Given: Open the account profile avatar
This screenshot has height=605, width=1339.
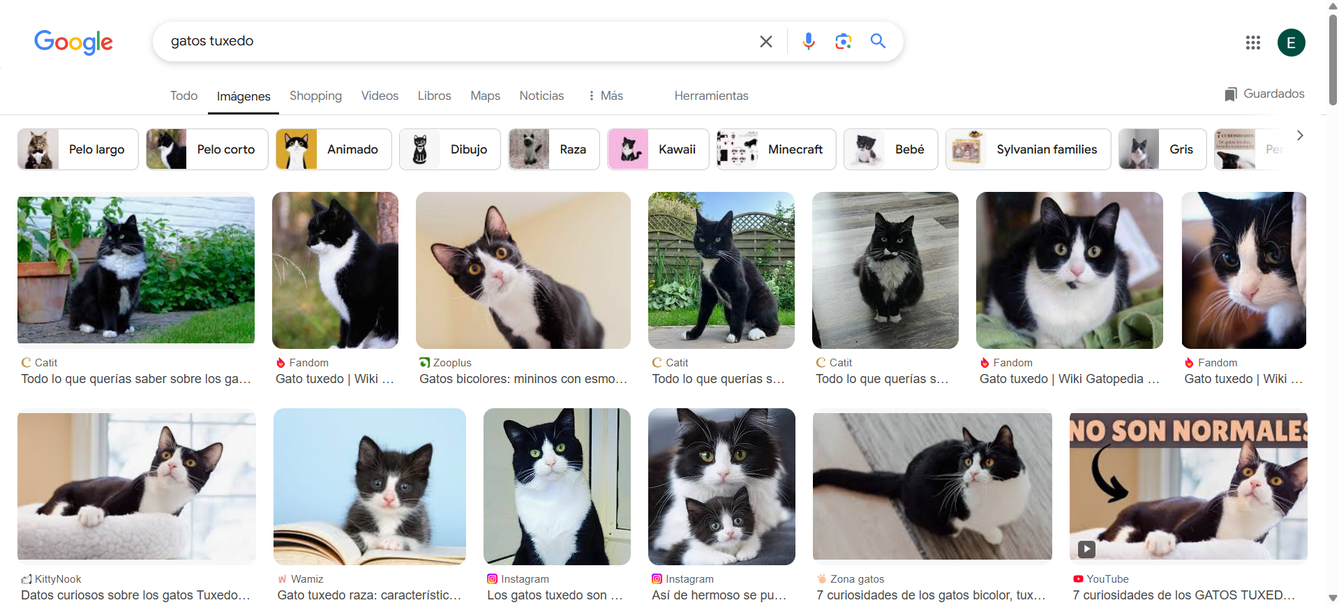Looking at the screenshot, I should pos(1291,43).
